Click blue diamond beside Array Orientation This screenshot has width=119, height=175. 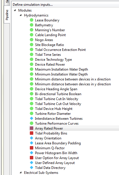32,138
